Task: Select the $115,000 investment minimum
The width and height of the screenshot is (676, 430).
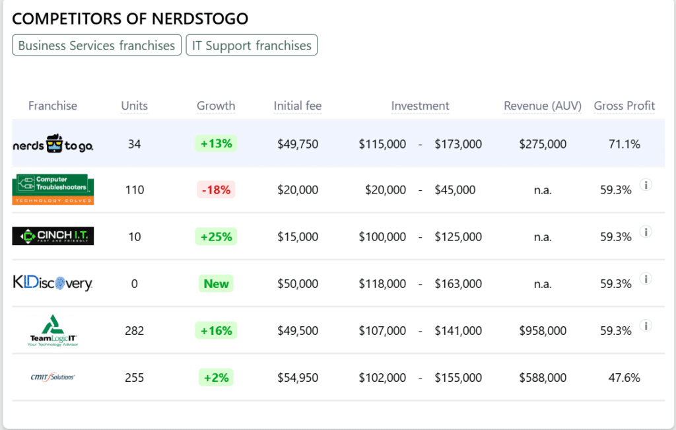Action: tap(382, 144)
